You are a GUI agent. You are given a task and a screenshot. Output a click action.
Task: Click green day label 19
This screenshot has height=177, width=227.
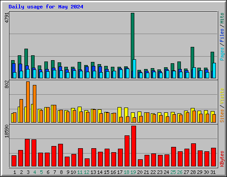tap(133, 172)
